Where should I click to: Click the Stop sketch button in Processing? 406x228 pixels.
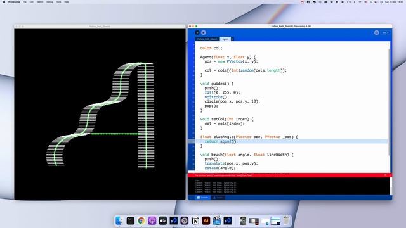204,32
